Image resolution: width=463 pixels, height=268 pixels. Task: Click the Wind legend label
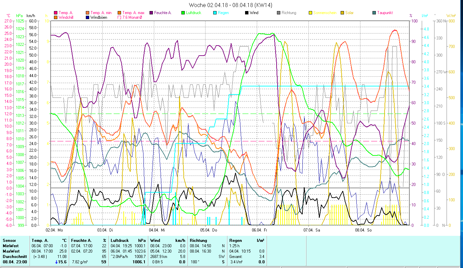coord(254,13)
